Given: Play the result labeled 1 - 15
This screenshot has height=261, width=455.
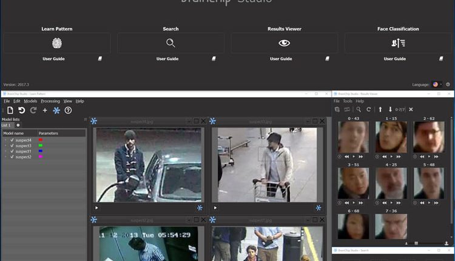Looking at the screenshot, I should [391, 157].
